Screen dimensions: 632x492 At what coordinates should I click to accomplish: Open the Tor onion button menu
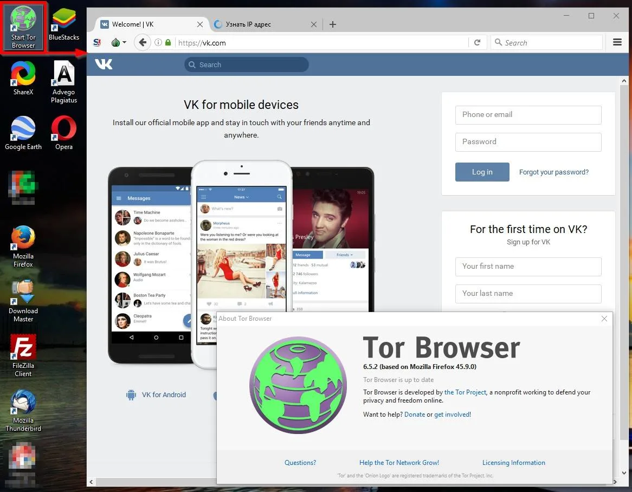coord(119,42)
